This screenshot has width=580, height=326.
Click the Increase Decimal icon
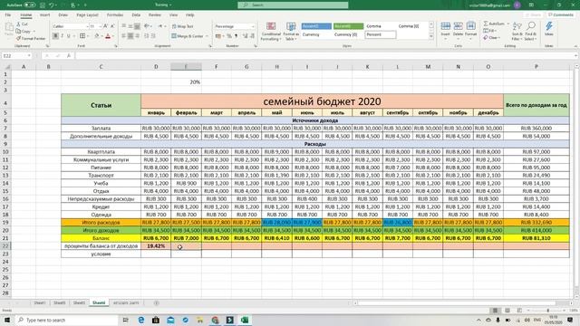coord(245,36)
